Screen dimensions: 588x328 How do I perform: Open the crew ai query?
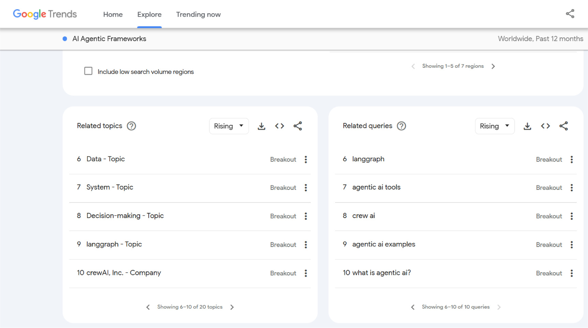[364, 216]
